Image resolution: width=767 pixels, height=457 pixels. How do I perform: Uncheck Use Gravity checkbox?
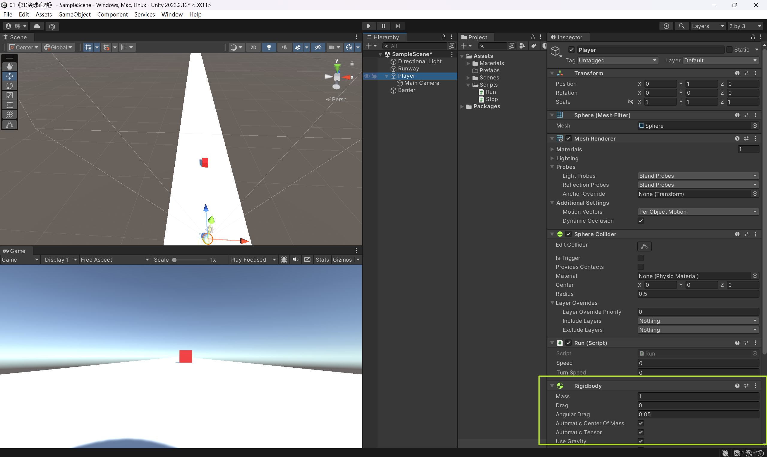click(x=641, y=441)
